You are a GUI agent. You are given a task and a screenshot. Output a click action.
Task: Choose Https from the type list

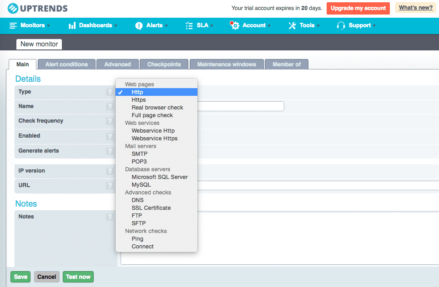tap(156, 100)
